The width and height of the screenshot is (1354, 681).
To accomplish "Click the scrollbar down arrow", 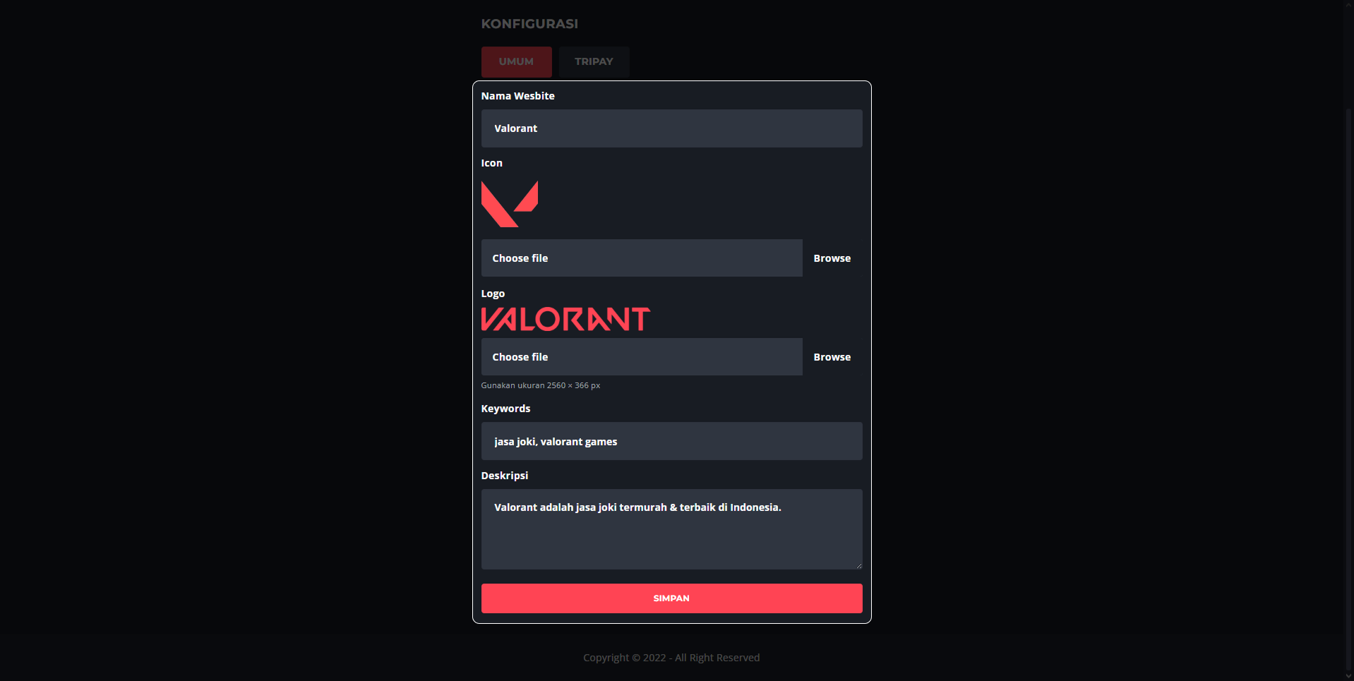I will tap(1348, 676).
